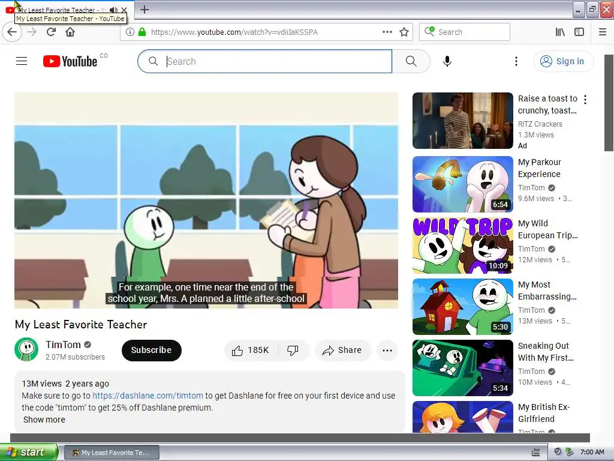
Task: Open the browser home page icon
Action: [x=70, y=32]
